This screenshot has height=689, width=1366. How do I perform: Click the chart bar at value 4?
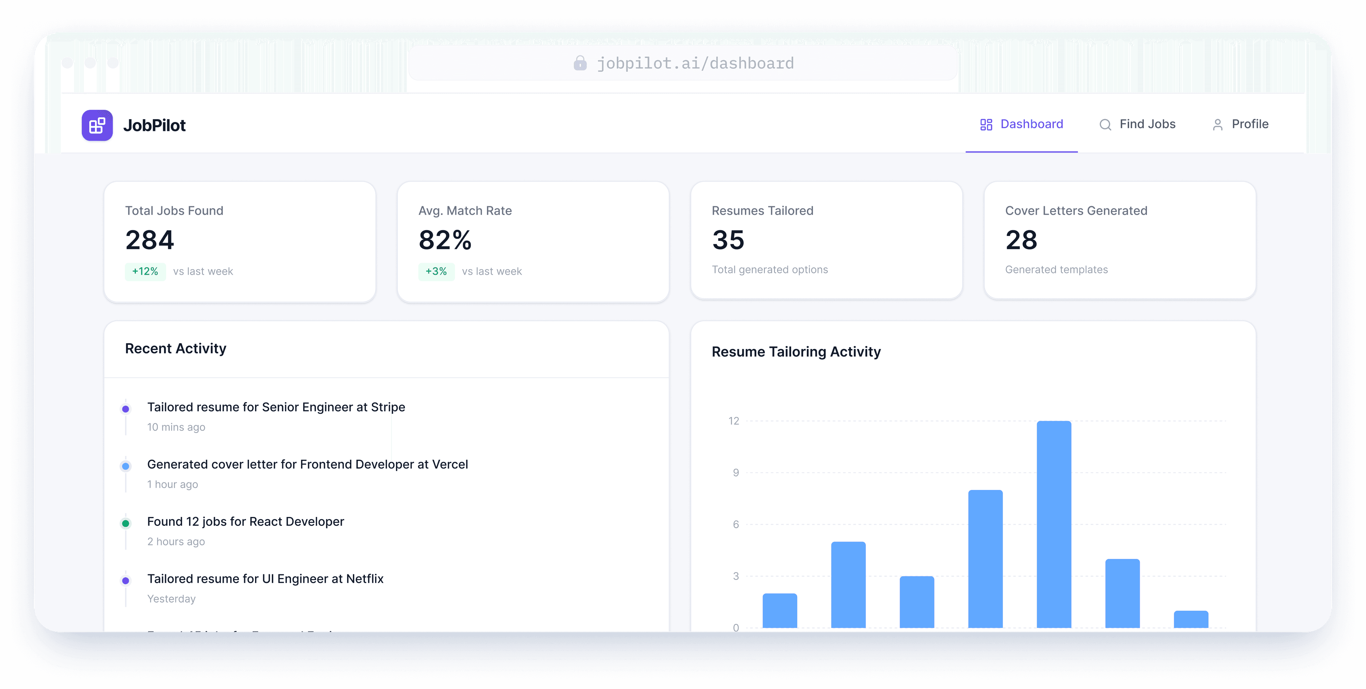point(1122,594)
